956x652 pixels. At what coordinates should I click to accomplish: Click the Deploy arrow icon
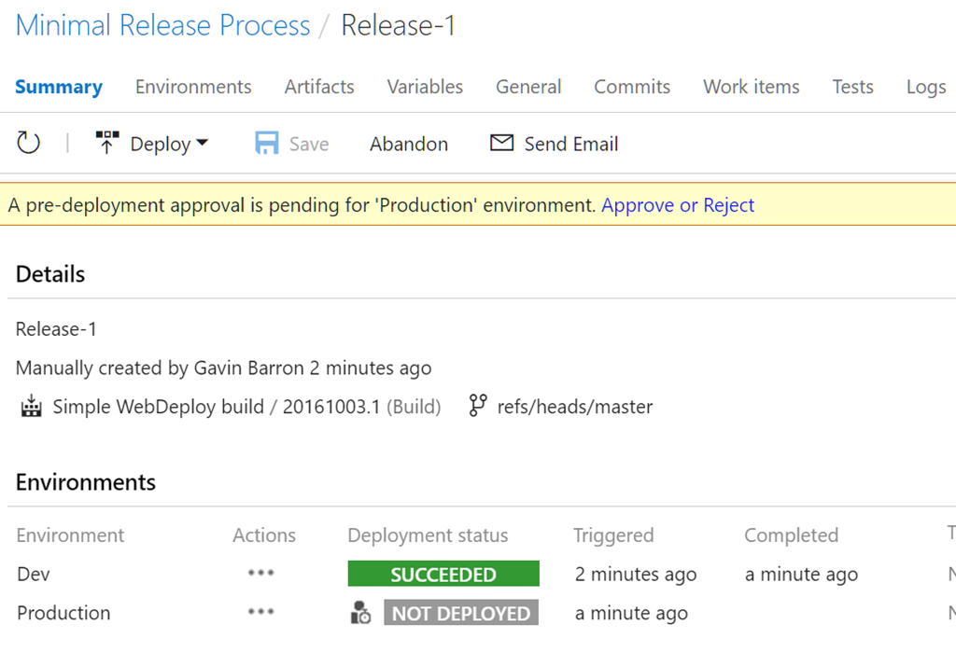click(107, 143)
